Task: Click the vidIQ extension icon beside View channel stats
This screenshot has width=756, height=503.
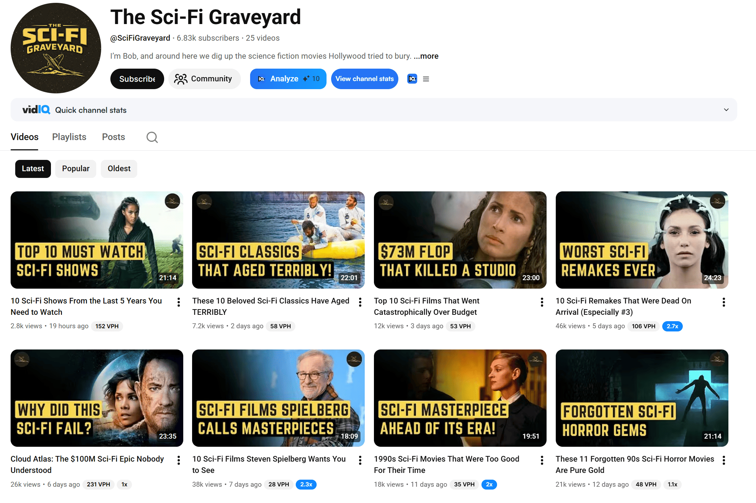Action: tap(412, 79)
